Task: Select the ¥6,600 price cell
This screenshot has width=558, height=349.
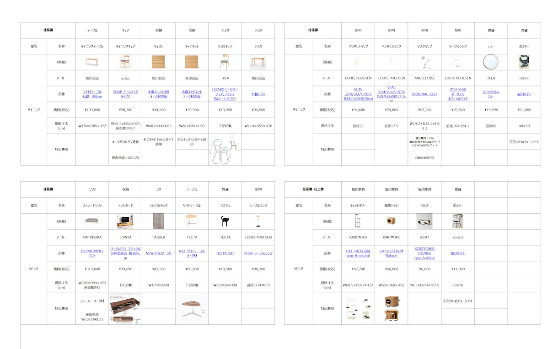Action: (424, 269)
